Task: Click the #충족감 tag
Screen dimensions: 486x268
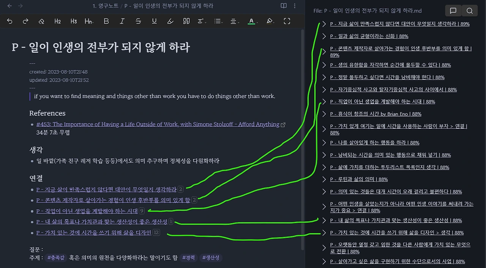Action: 56,258
